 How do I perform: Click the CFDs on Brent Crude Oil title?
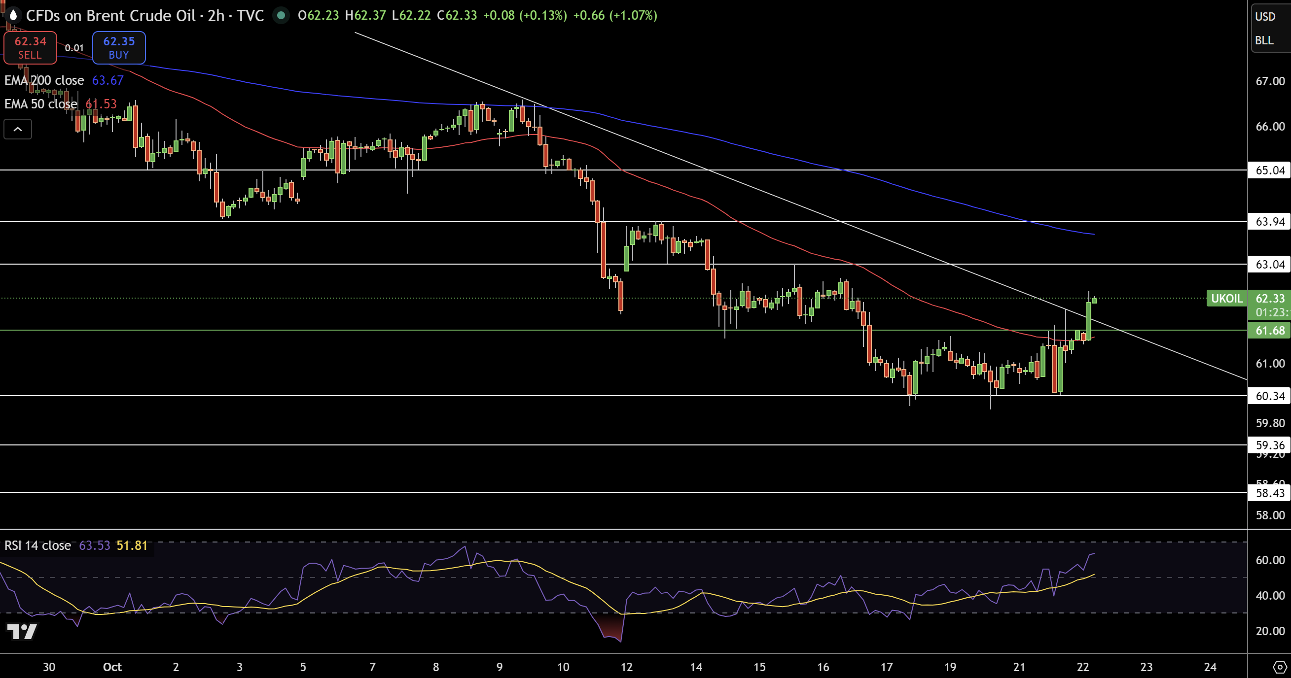pos(110,16)
